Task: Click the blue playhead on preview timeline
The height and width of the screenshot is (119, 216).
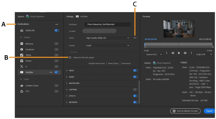Action: (x=145, y=44)
